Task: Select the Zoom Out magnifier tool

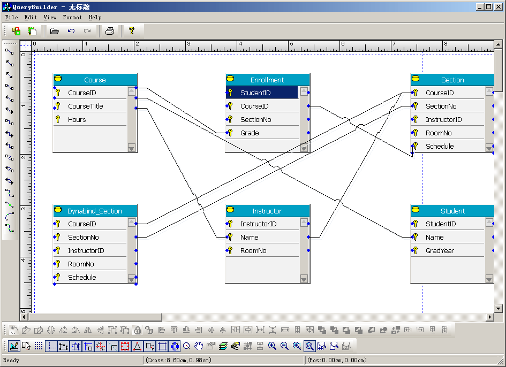Action: 284,346
